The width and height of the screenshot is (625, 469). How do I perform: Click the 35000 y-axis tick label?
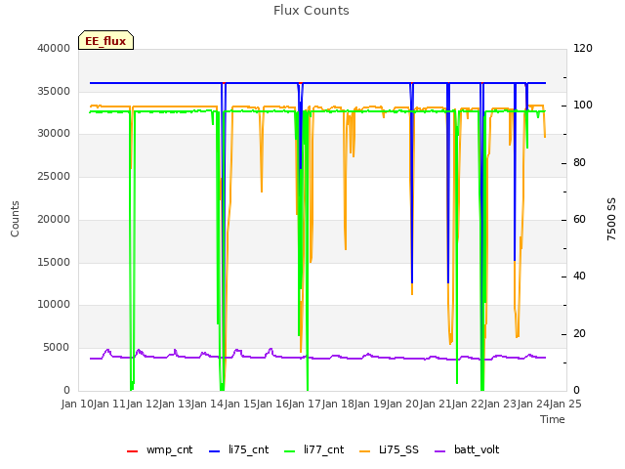pyautogui.click(x=54, y=91)
